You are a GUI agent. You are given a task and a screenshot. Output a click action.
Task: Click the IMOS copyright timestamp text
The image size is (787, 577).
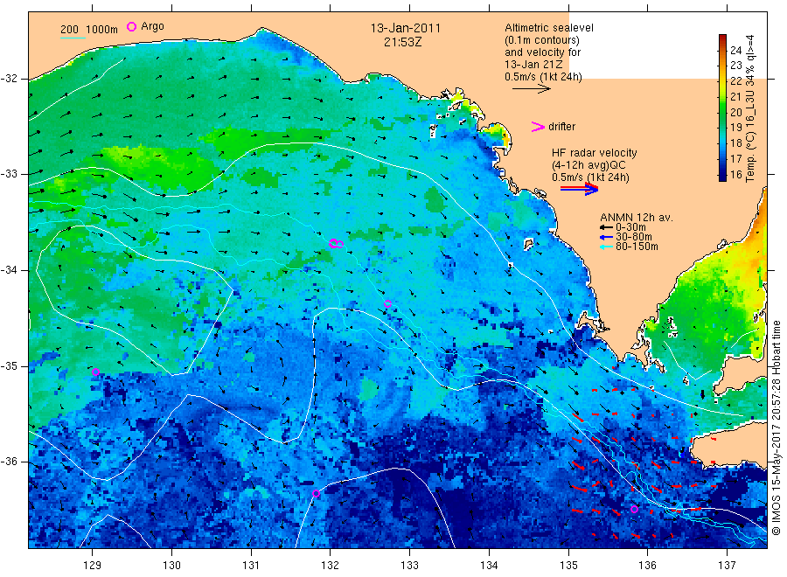coord(777,428)
